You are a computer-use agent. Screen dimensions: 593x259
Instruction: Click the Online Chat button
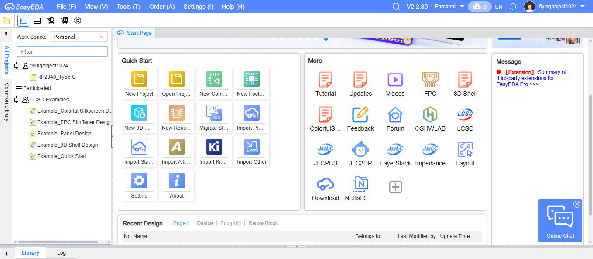tap(560, 221)
